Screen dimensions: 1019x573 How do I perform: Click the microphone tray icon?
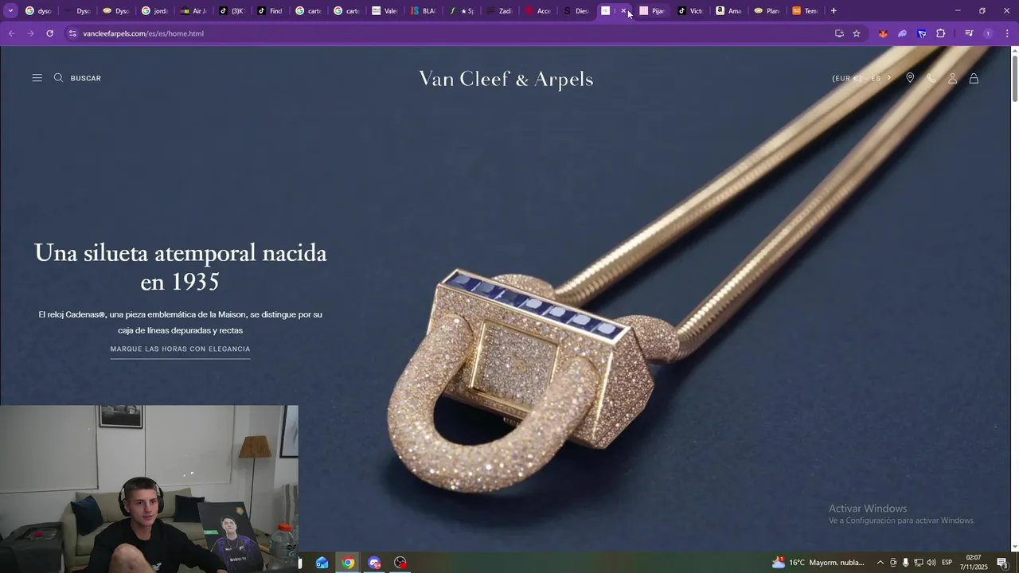[905, 563]
